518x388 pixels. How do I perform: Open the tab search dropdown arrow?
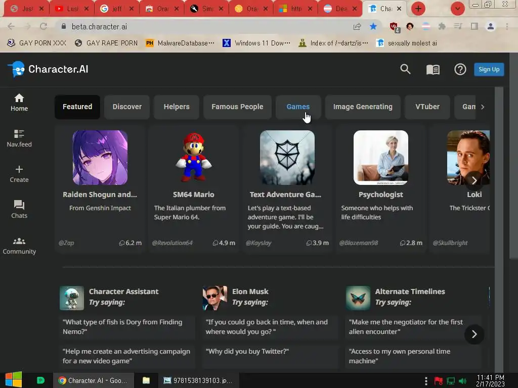(457, 9)
